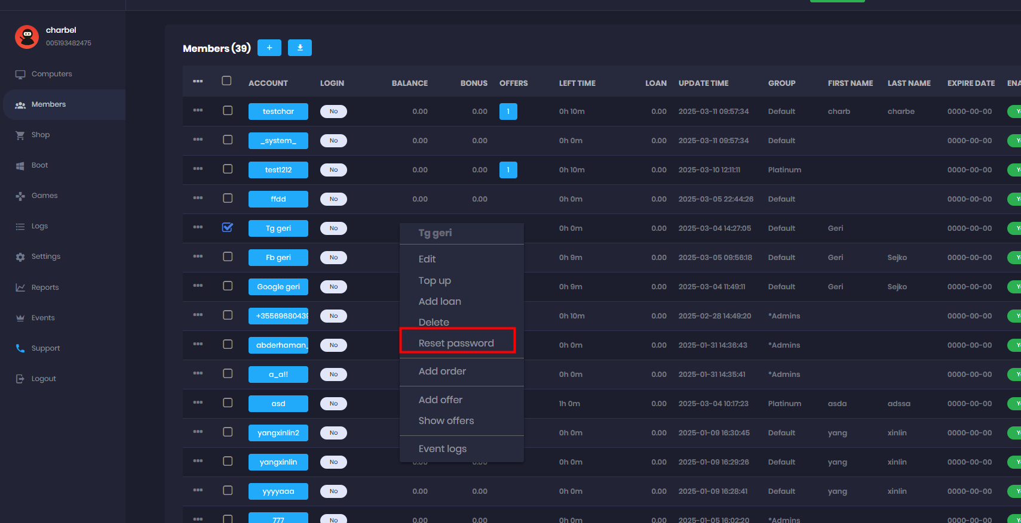This screenshot has height=523, width=1021.
Task: Check the testchar row checkbox
Action: [x=228, y=110]
